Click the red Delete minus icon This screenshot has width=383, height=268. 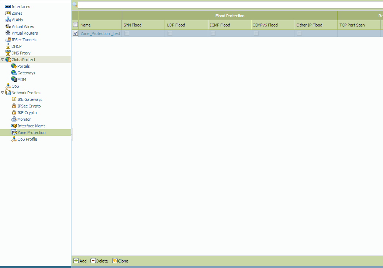(93, 261)
